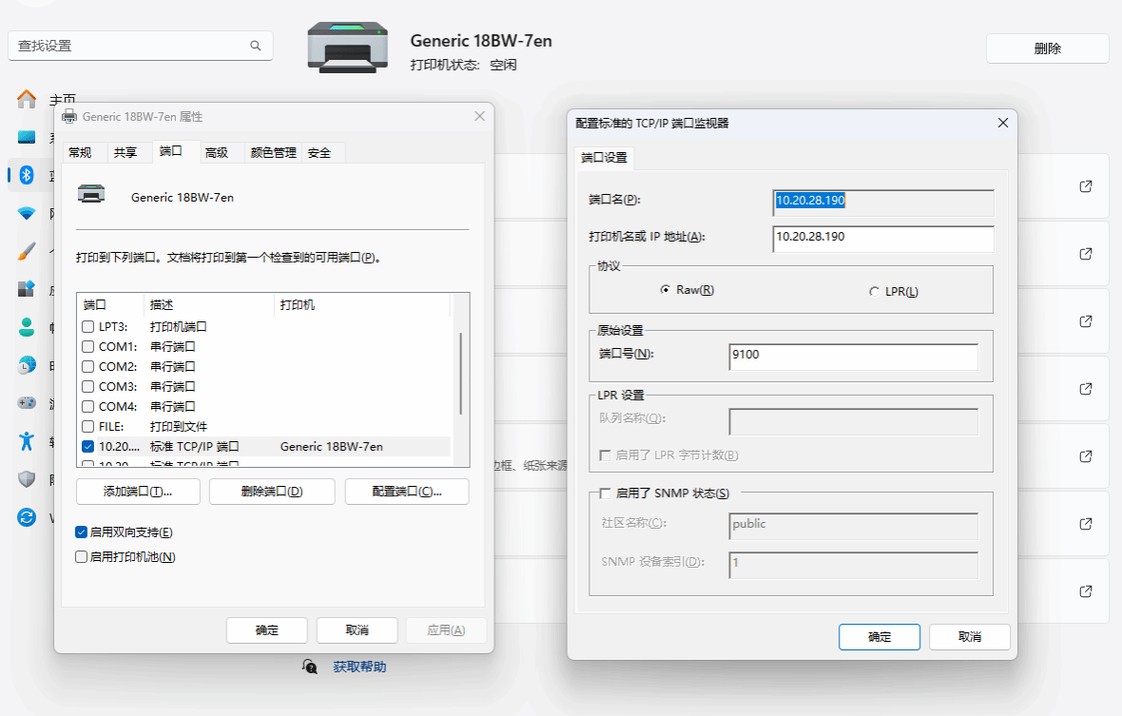Toggle 启用双向支持 checkbox
1122x716 pixels.
(x=82, y=532)
